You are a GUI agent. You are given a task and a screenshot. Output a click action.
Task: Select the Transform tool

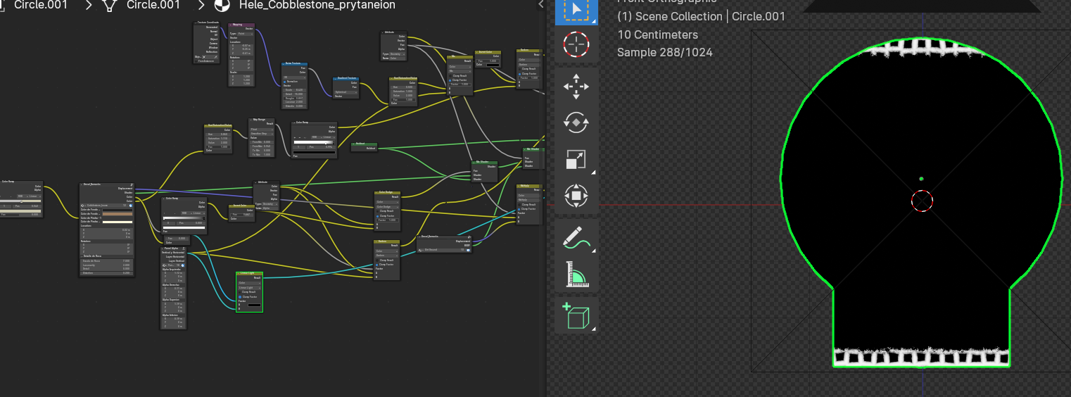[576, 195]
